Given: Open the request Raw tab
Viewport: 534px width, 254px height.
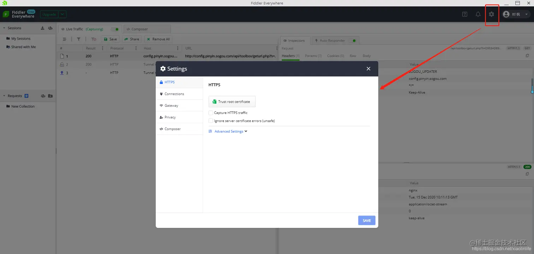Looking at the screenshot, I should [353, 56].
